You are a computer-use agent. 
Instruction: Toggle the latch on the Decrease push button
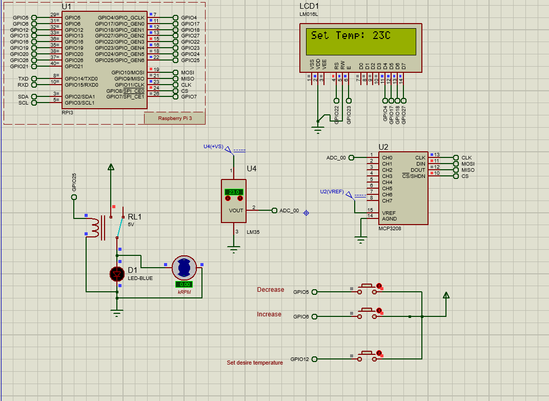click(379, 286)
